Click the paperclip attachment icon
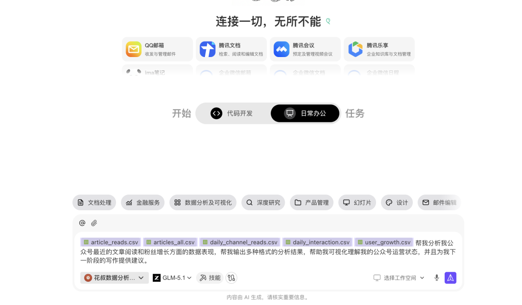Image resolution: width=522 pixels, height=305 pixels. 94,223
